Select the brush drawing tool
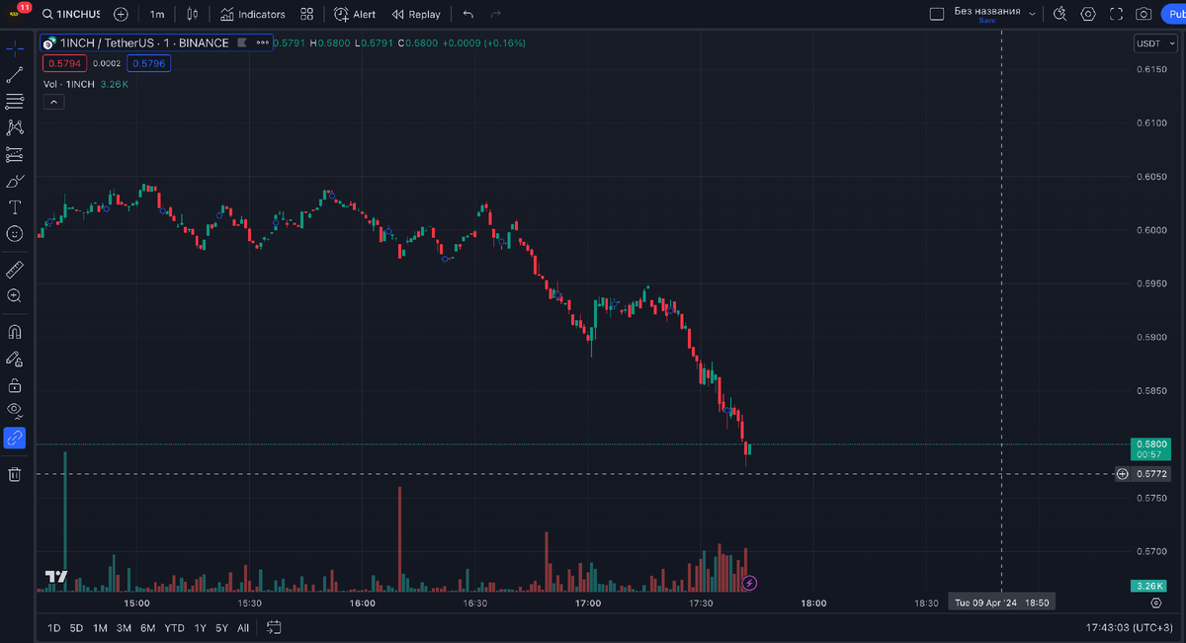 15,181
